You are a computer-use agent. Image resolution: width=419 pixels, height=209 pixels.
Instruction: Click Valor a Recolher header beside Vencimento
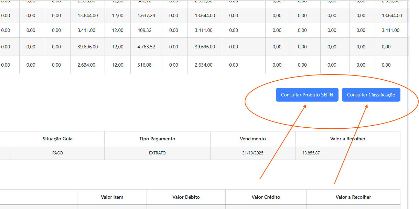click(x=347, y=139)
